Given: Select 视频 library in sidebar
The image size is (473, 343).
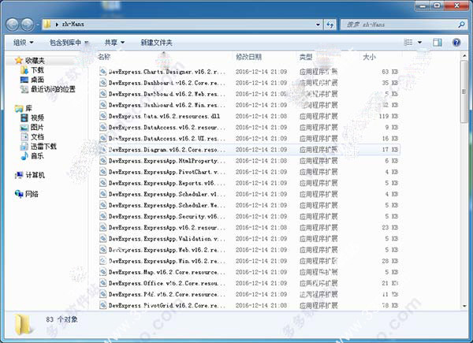Looking at the screenshot, I should point(38,117).
